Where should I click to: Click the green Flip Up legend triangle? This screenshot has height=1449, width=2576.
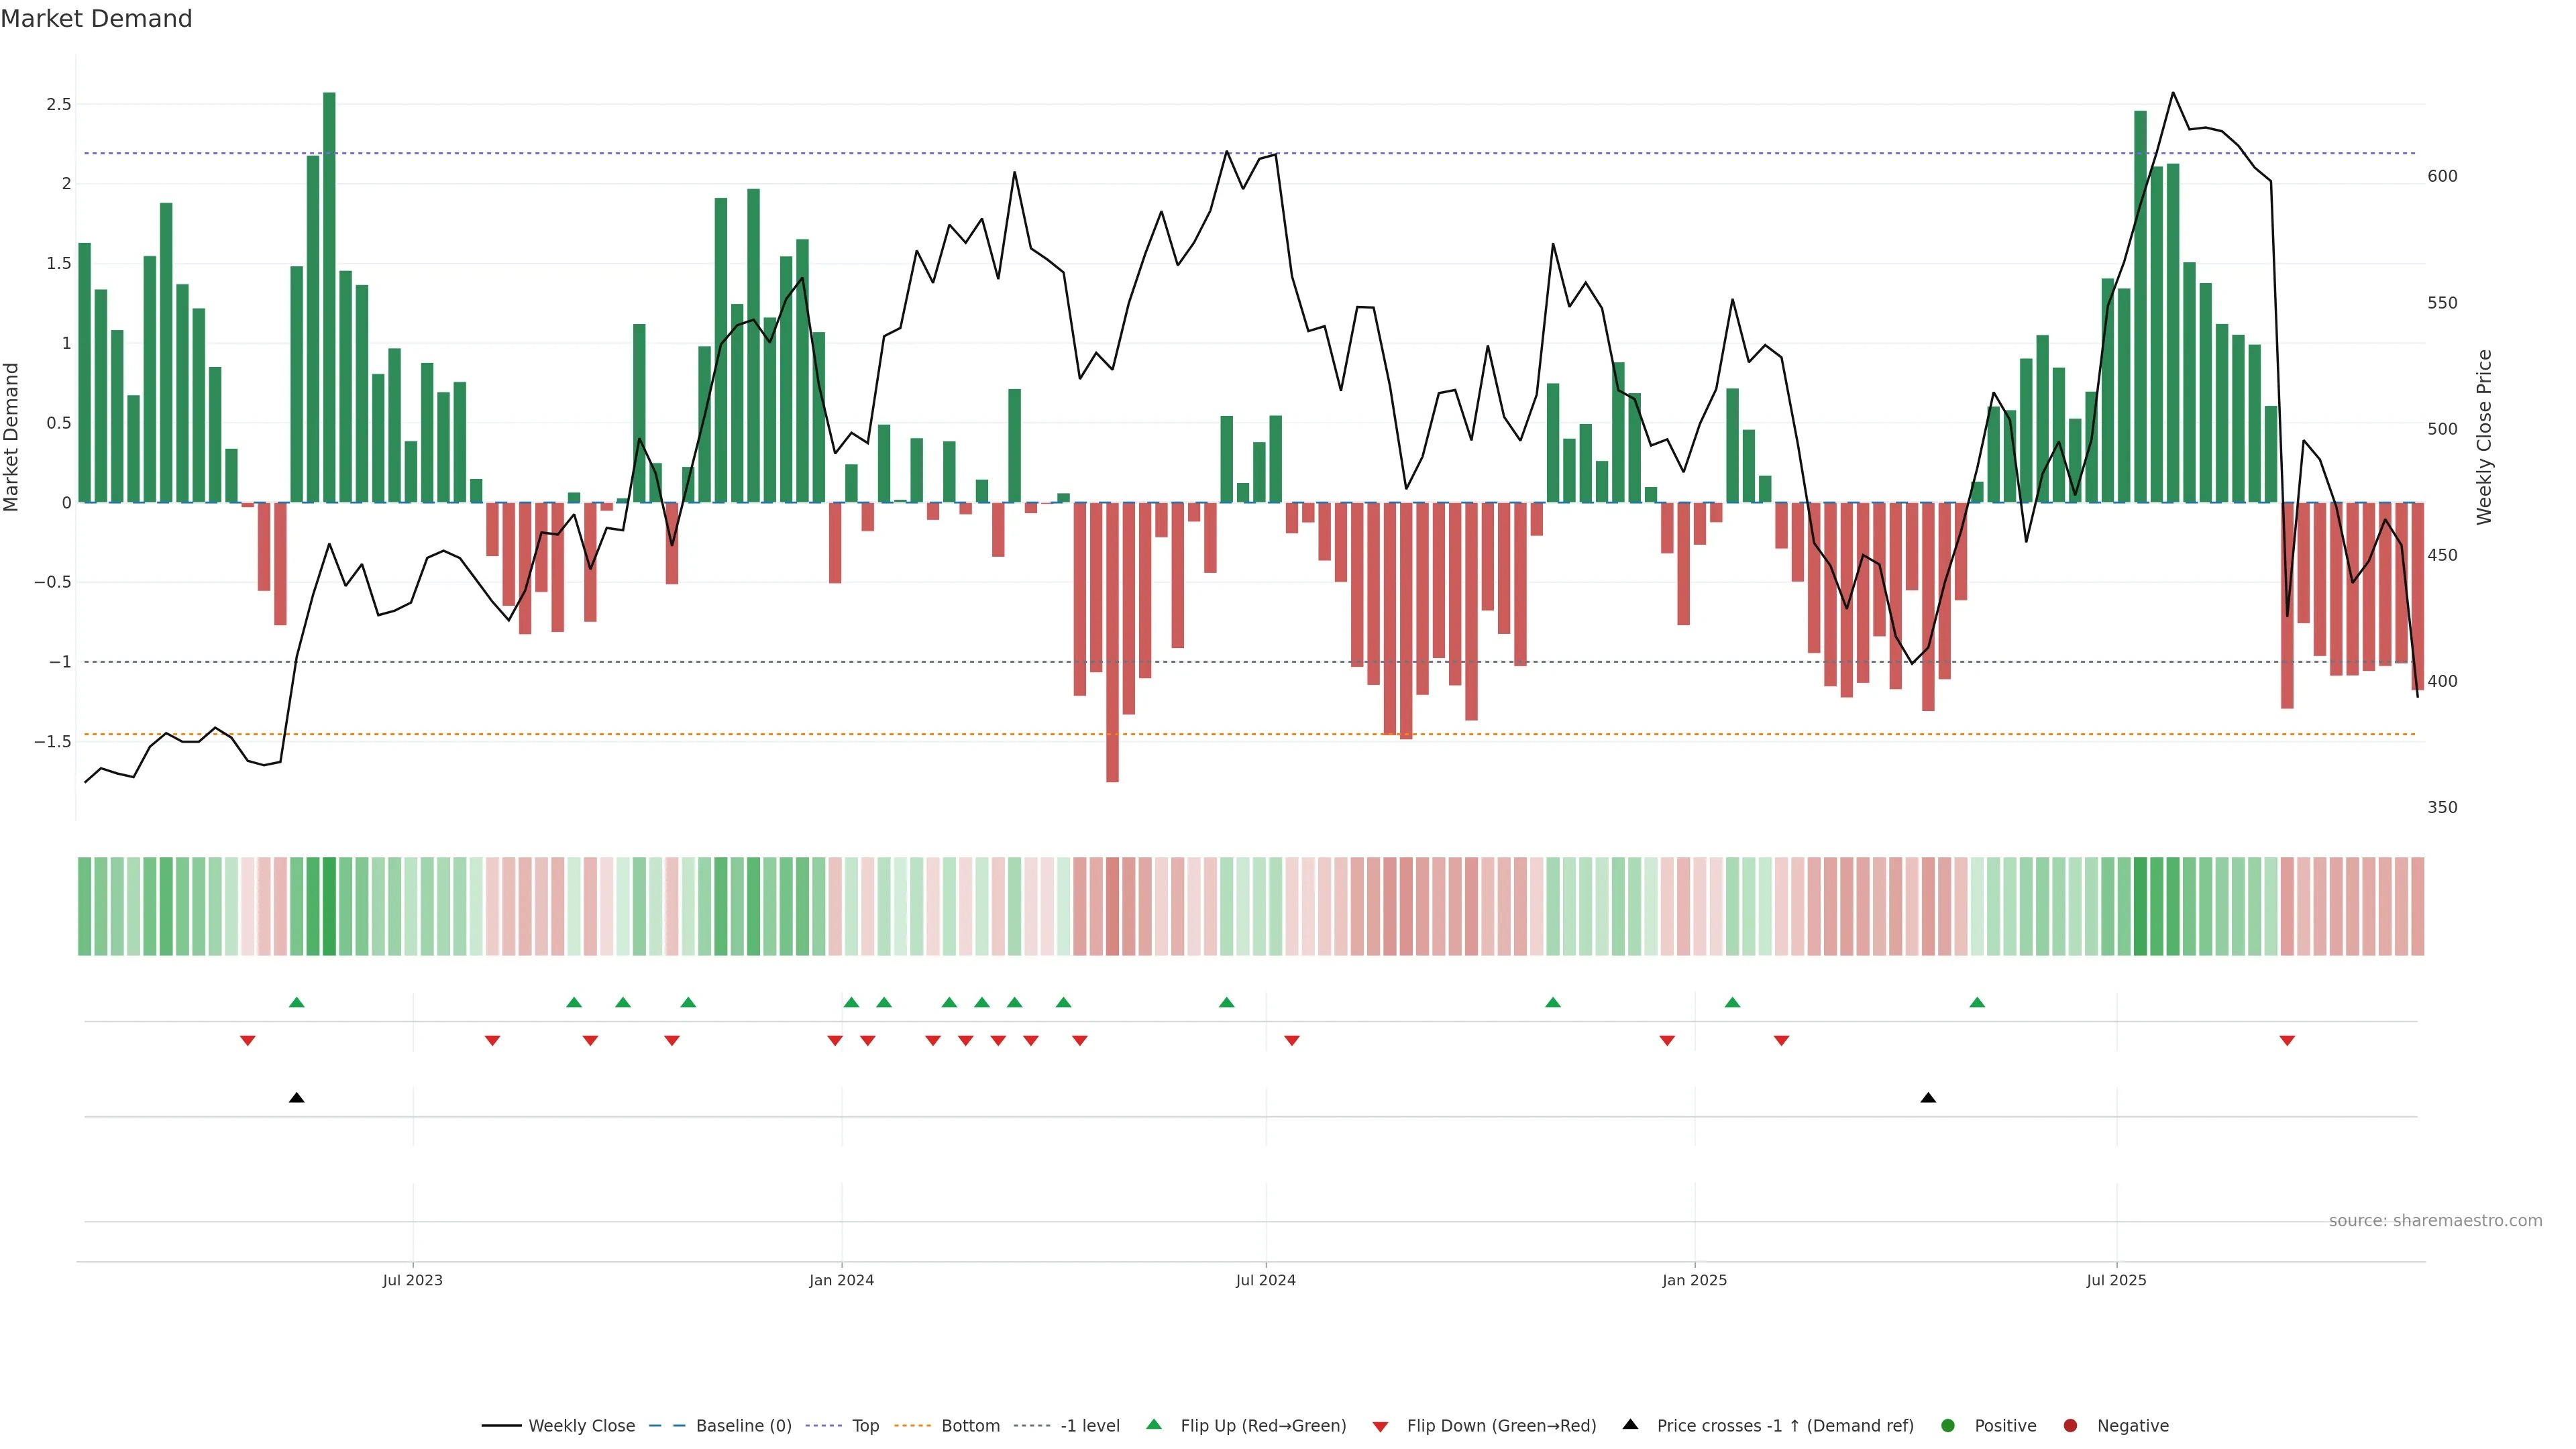(1154, 1424)
